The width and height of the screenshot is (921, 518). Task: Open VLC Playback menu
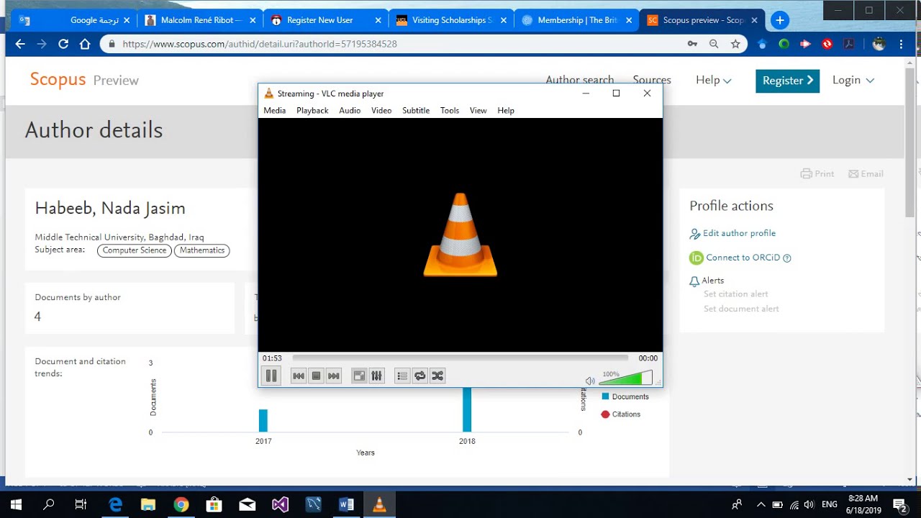pyautogui.click(x=312, y=110)
